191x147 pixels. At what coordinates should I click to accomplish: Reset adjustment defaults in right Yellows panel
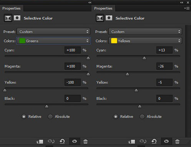[154, 141]
